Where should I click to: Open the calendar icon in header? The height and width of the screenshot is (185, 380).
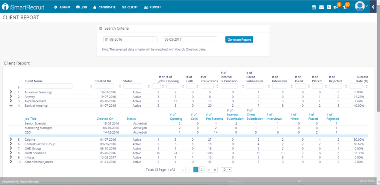(314, 7)
